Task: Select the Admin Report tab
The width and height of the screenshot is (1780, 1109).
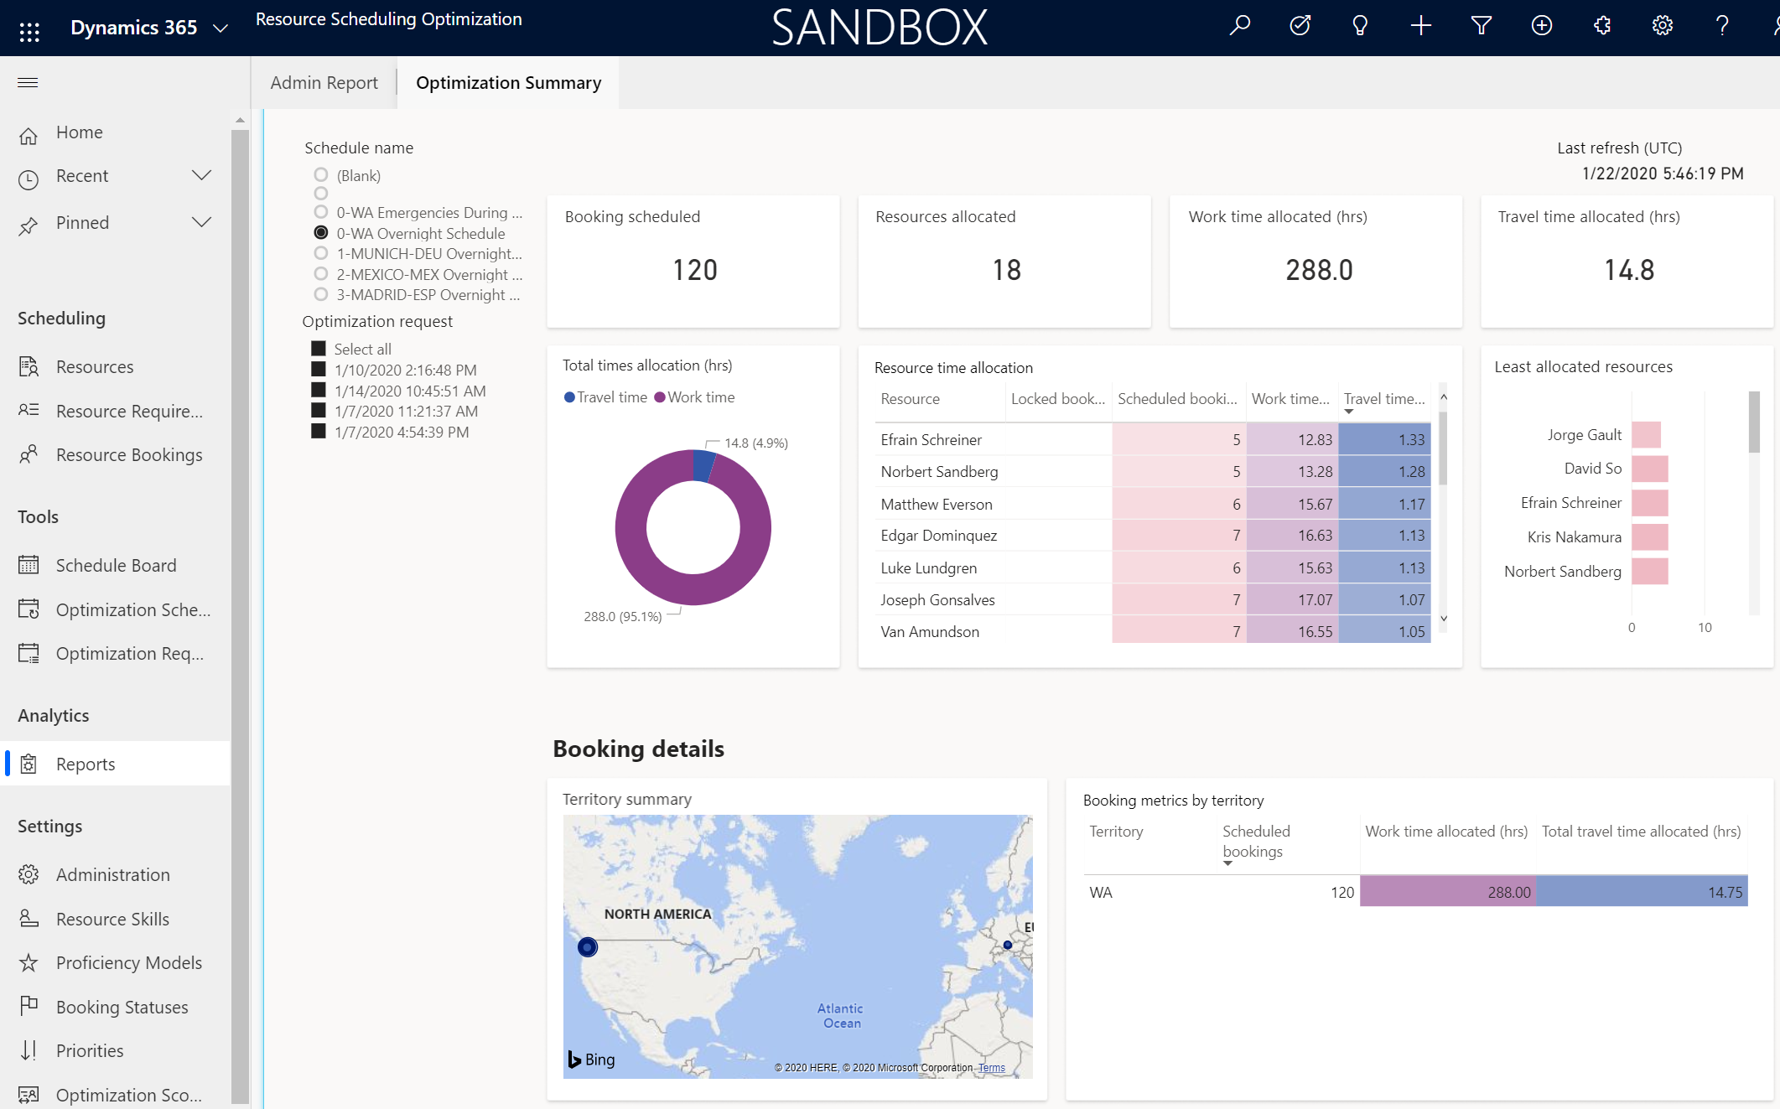Action: click(x=324, y=82)
